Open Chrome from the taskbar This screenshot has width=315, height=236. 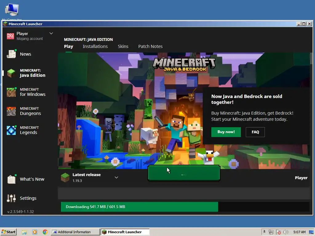(45, 232)
